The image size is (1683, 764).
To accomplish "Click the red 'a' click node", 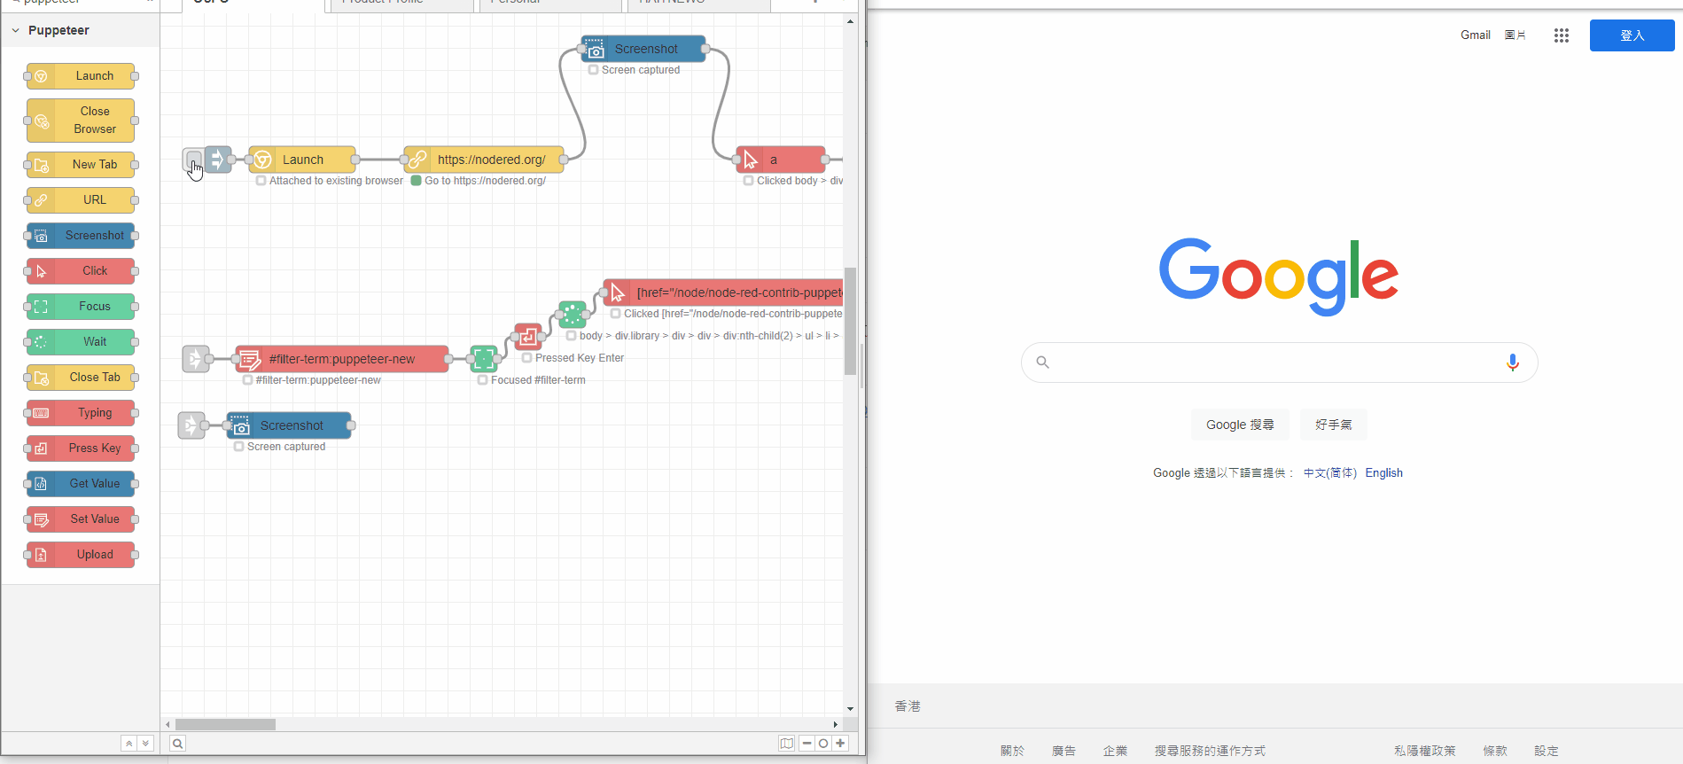I will (781, 160).
